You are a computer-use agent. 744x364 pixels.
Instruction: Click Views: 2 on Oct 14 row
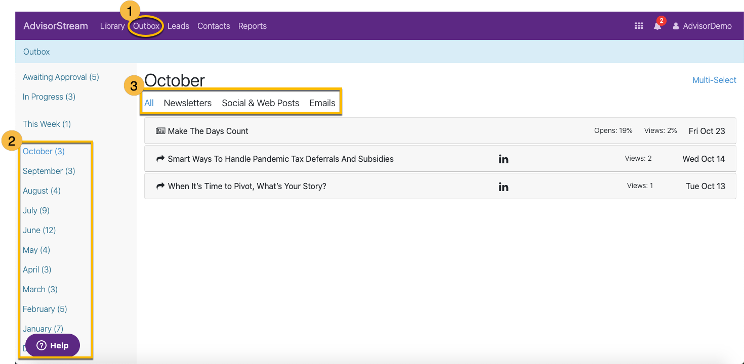pyautogui.click(x=638, y=158)
